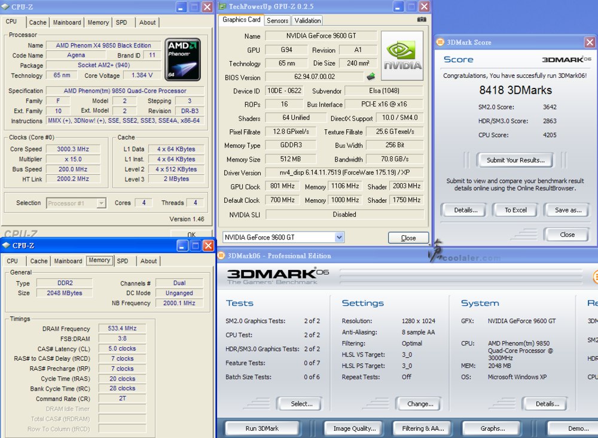
Task: Open SPD tab in Memory CPU-Z window
Action: (x=123, y=261)
